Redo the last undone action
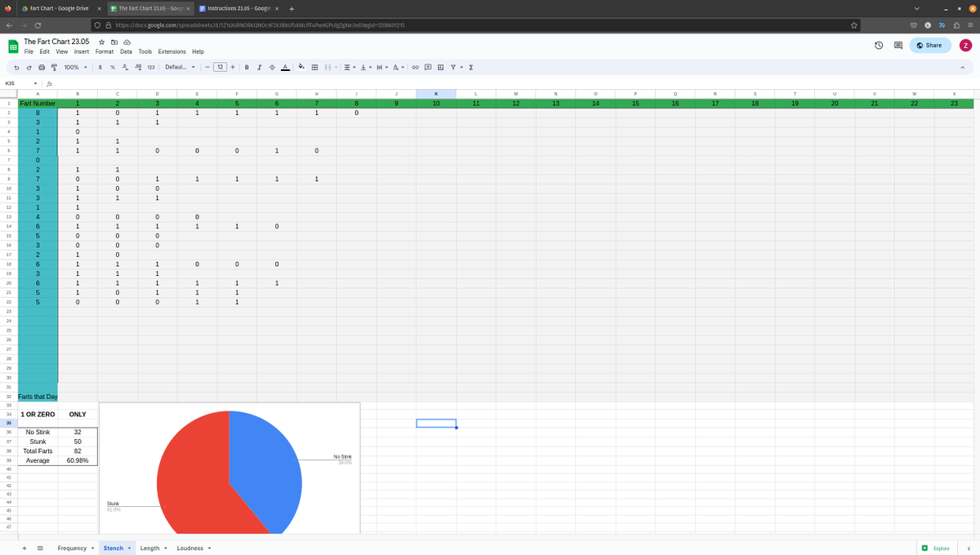 click(29, 67)
